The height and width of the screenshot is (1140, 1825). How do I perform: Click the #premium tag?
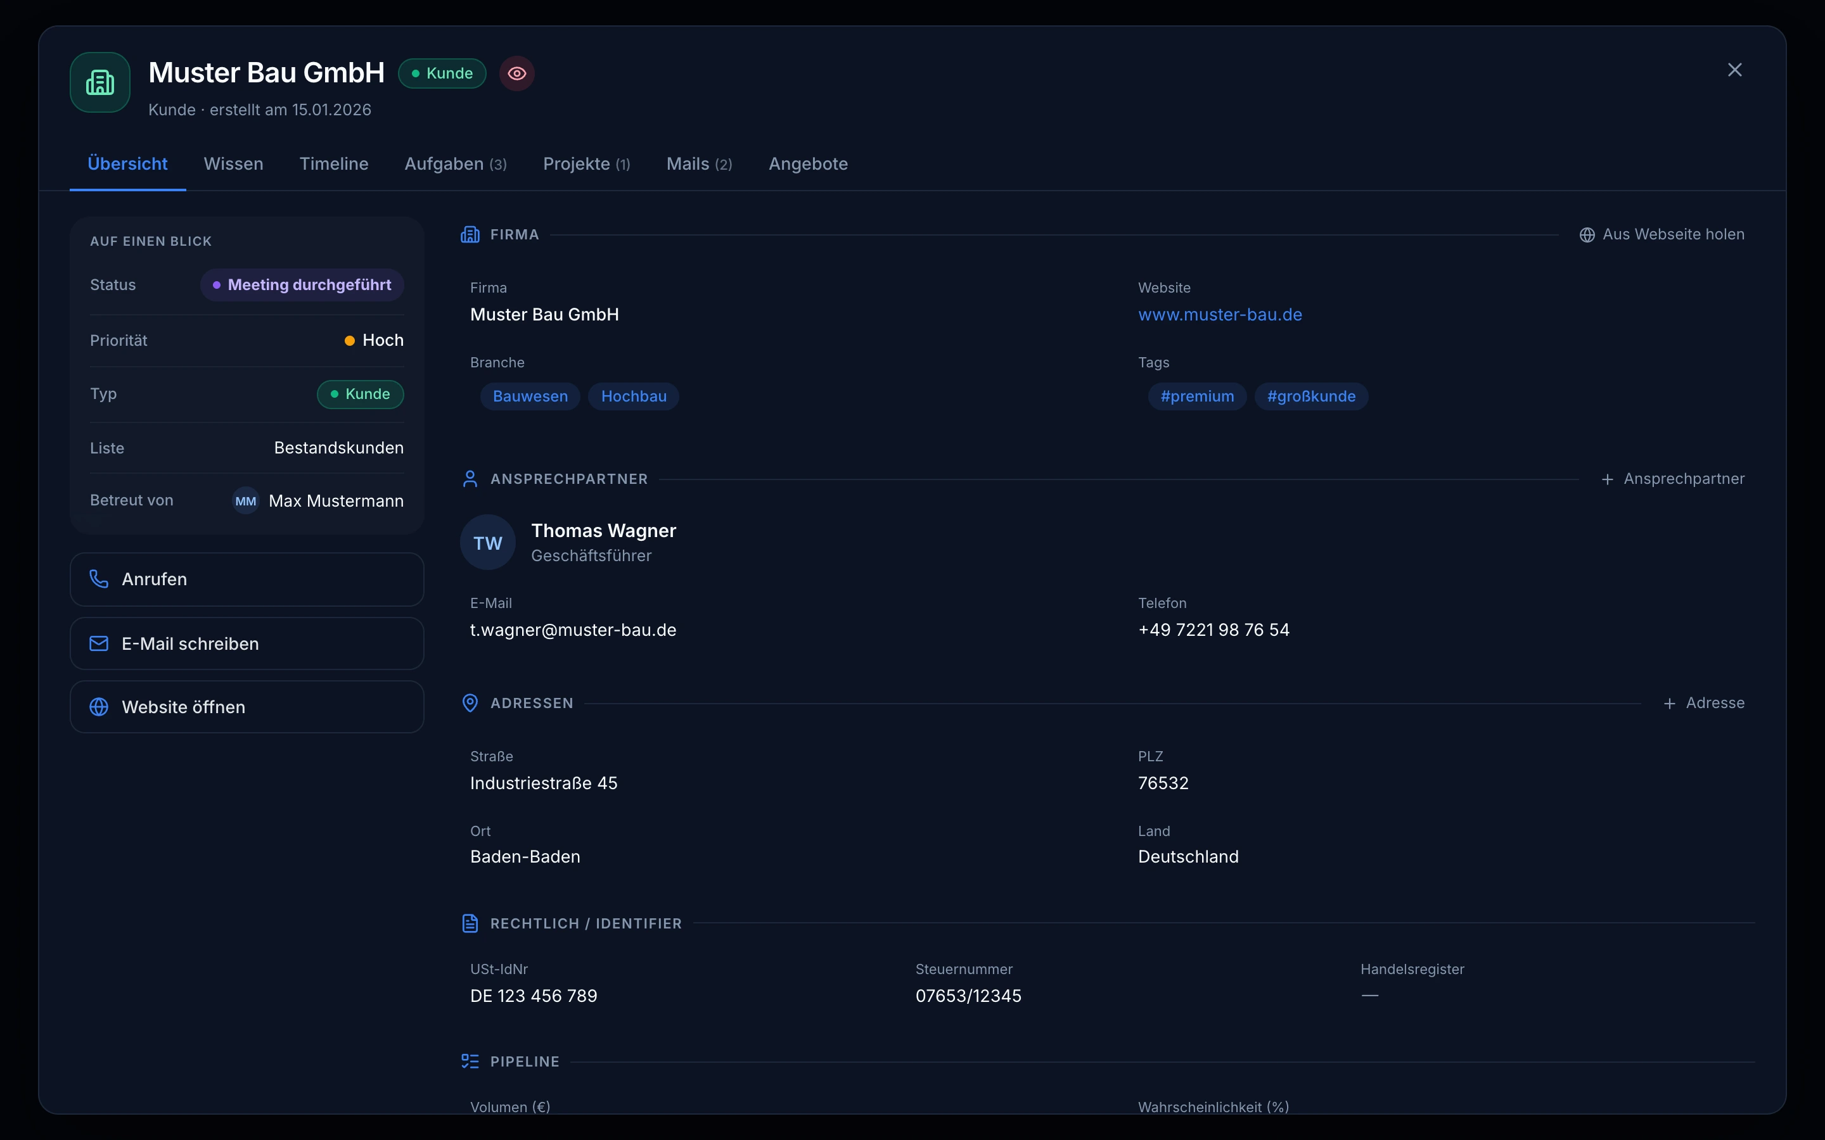1197,396
